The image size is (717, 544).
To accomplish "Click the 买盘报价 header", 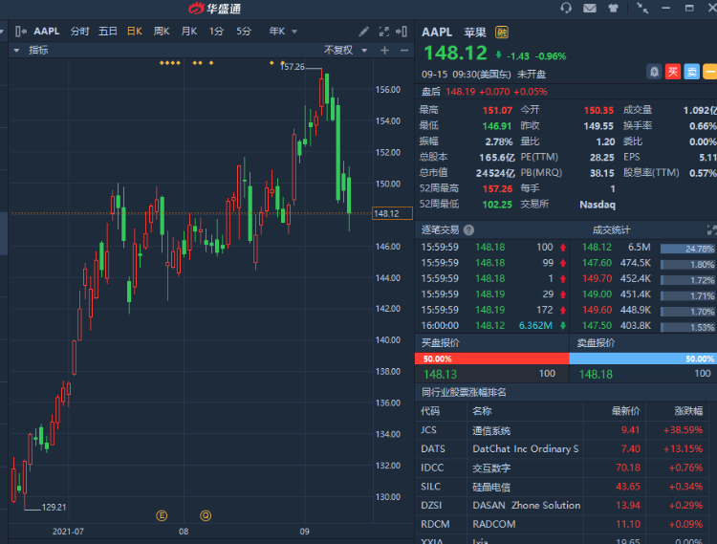I will [441, 343].
